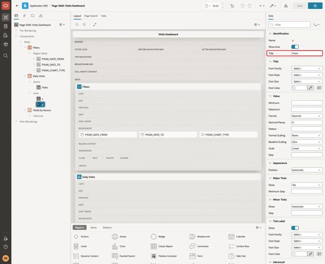Open the Title Font Color picker
This screenshot has height=264, width=325.
point(310,88)
